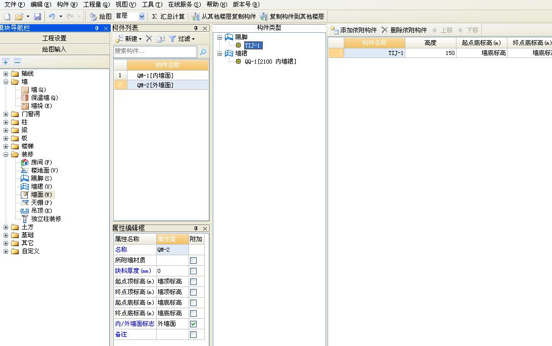The height and width of the screenshot is (346, 552).
Task: Click the plus expand-all icon in navigator
Action: [x=6, y=62]
